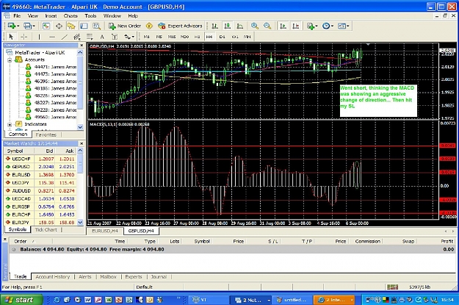Switch timeframe to M15
459x305 pixels.
coord(172,37)
